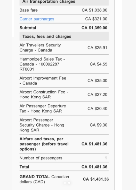
Task: Click the Airport Construction Fee Hong Kong label
Action: click(x=44, y=94)
